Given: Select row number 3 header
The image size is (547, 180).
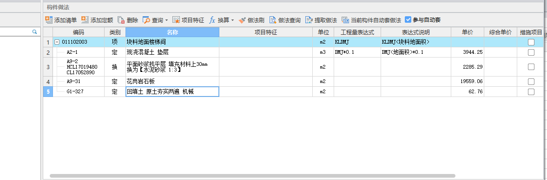Looking at the screenshot, I should (48, 67).
